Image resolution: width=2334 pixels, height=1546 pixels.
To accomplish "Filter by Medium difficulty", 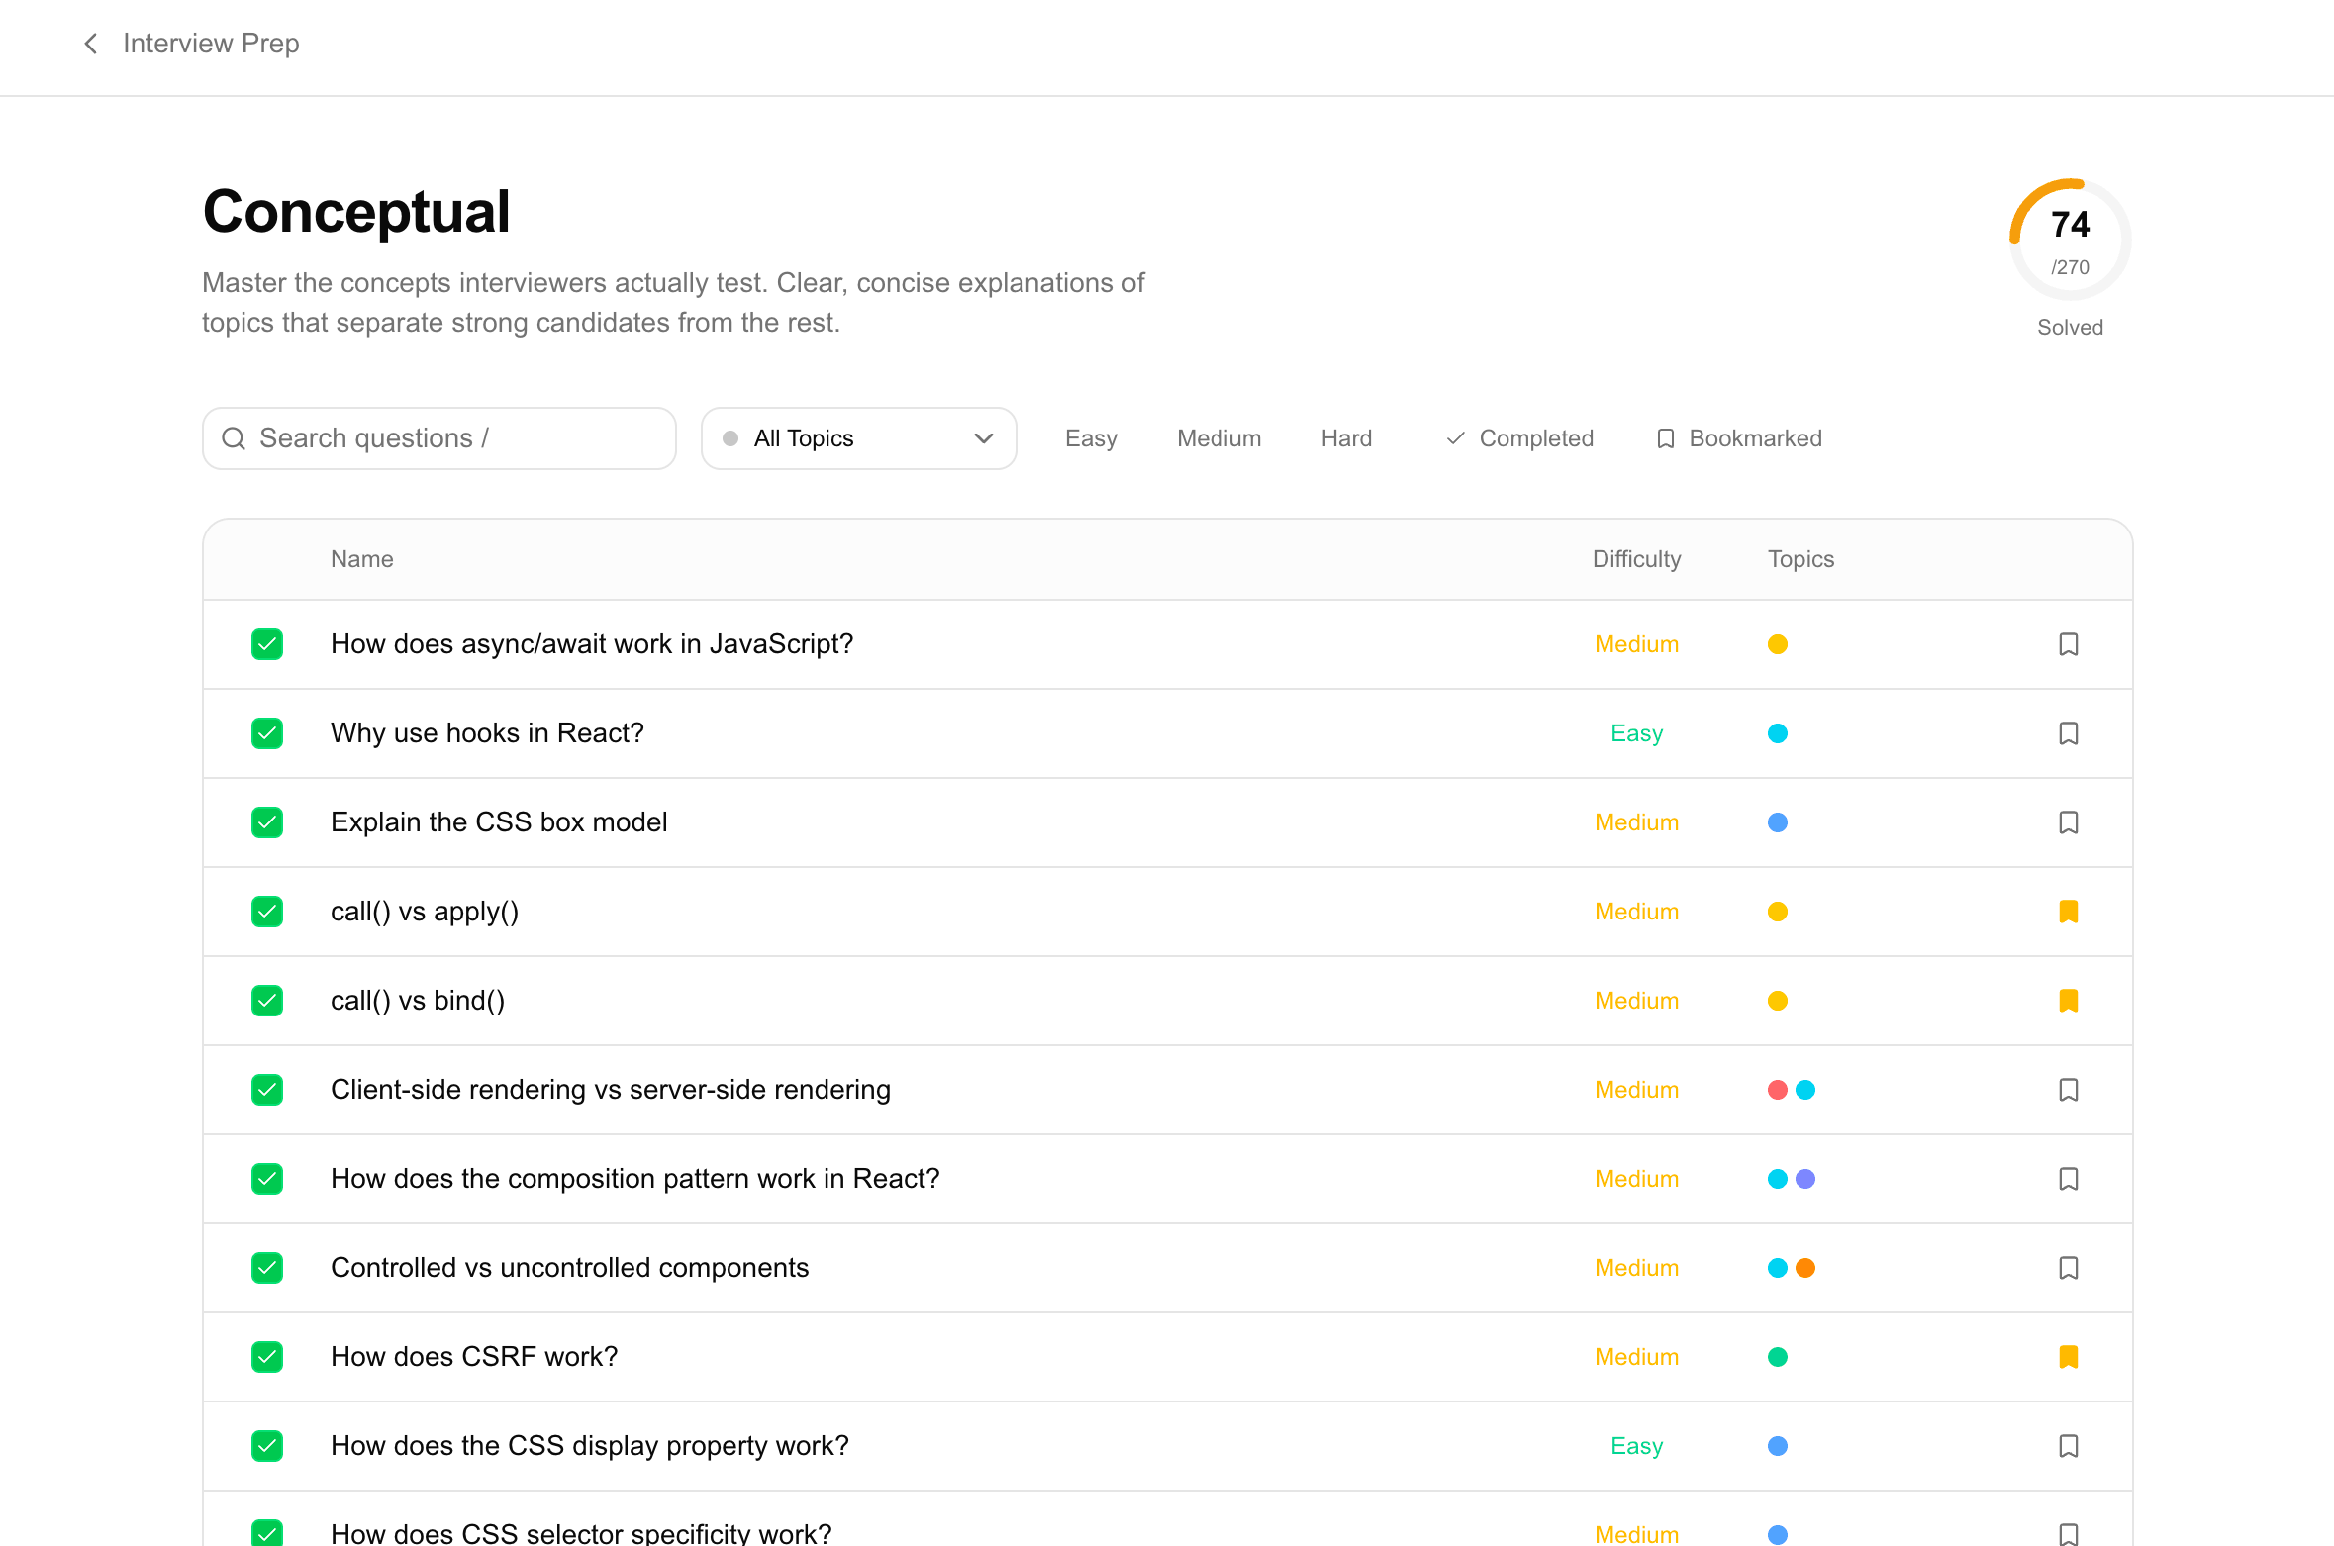I will pyautogui.click(x=1218, y=438).
